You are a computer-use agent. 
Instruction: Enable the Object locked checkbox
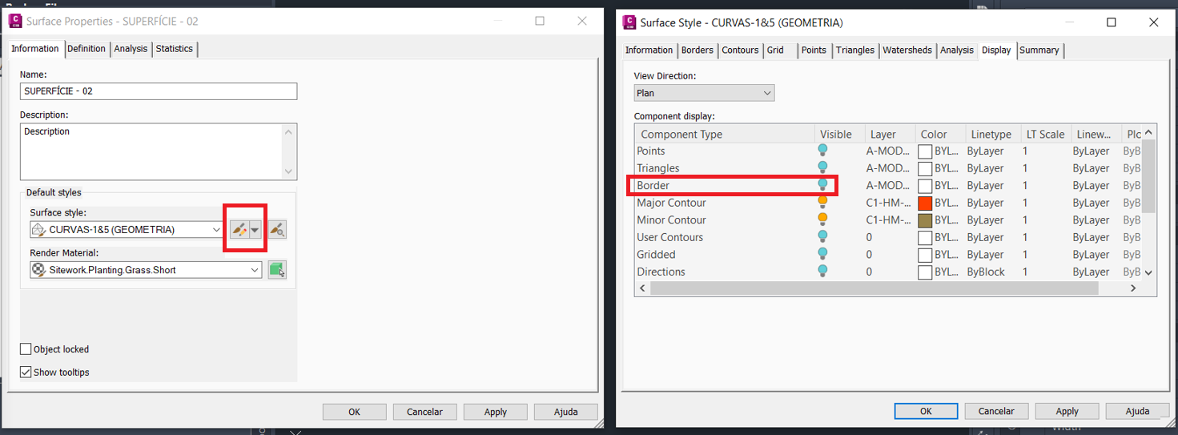(26, 349)
